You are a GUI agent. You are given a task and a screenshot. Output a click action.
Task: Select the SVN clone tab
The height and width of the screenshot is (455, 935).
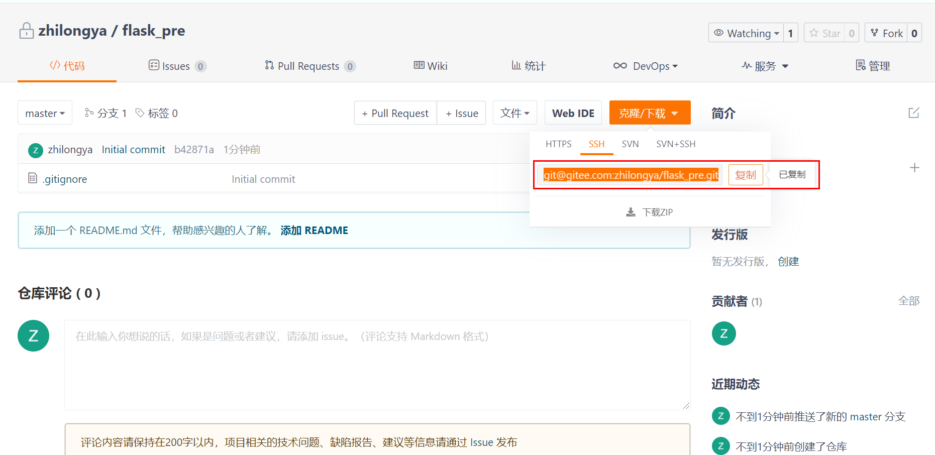click(630, 144)
